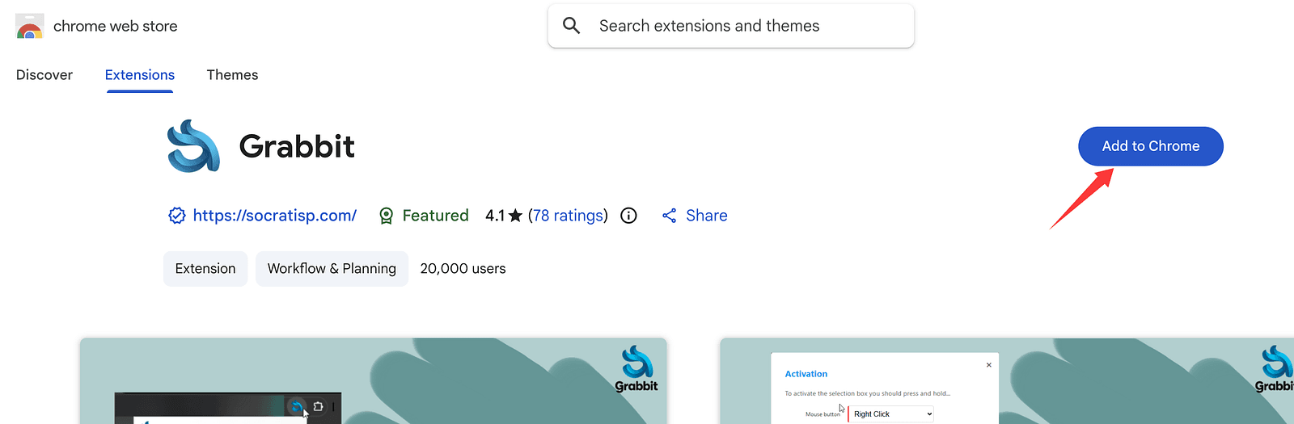Switch to the Discover tab
The width and height of the screenshot is (1294, 424).
(44, 75)
